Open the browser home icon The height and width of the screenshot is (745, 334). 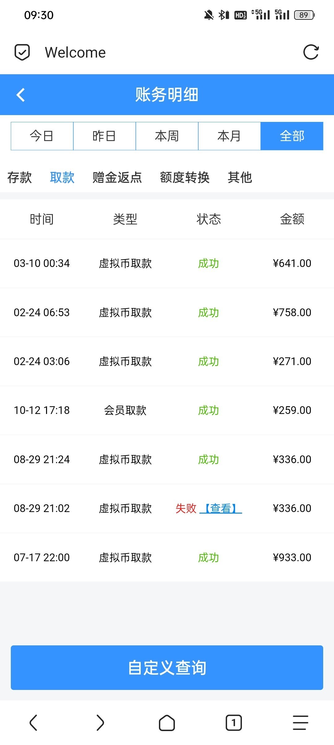167,723
